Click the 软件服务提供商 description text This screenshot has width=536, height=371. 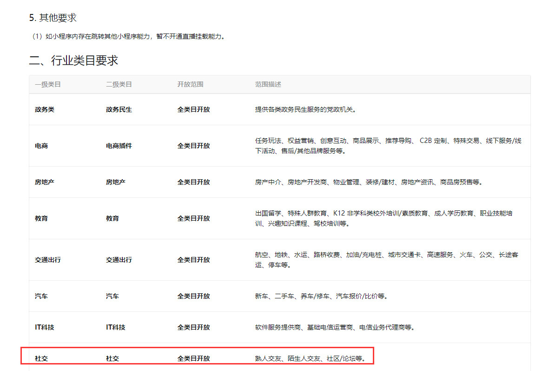[334, 327]
